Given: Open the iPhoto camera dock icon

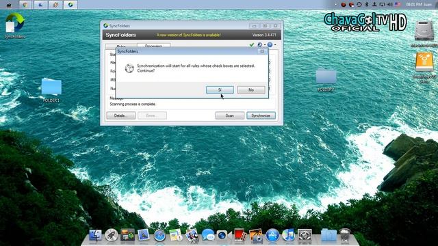Looking at the screenshot, I should click(256, 235).
